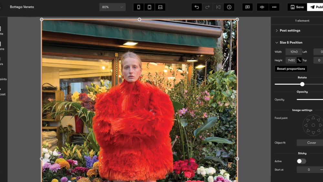The height and width of the screenshot is (182, 323).
Task: Toggle width-height proportion link lock
Action: tap(299, 60)
